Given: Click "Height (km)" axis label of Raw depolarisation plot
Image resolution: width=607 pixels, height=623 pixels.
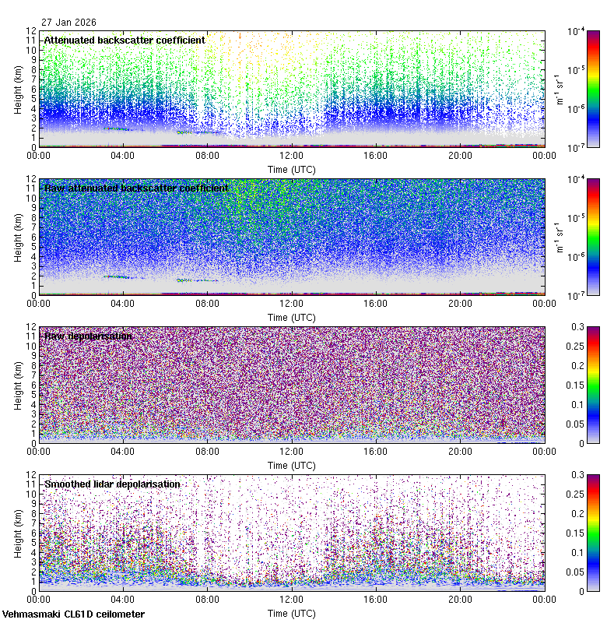Looking at the screenshot, I should [x=18, y=385].
